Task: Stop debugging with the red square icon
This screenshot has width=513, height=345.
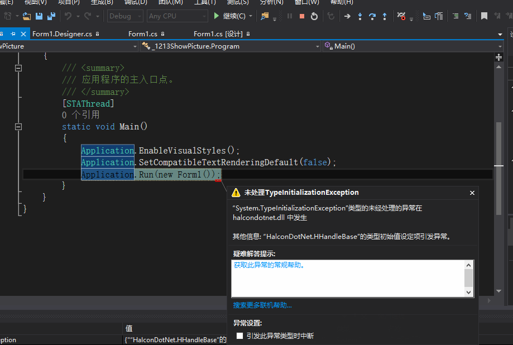Action: pyautogui.click(x=301, y=16)
